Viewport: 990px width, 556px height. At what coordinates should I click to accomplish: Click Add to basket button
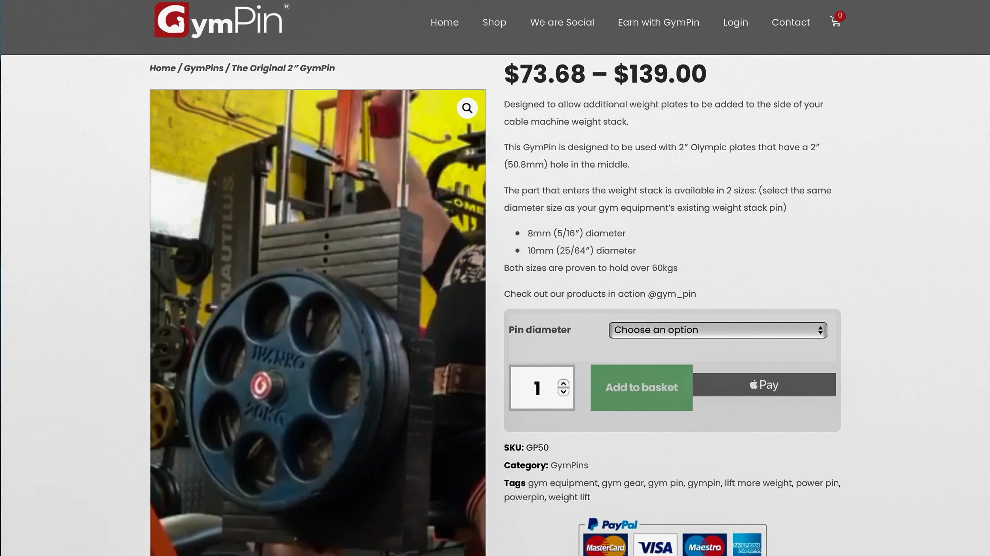click(642, 387)
